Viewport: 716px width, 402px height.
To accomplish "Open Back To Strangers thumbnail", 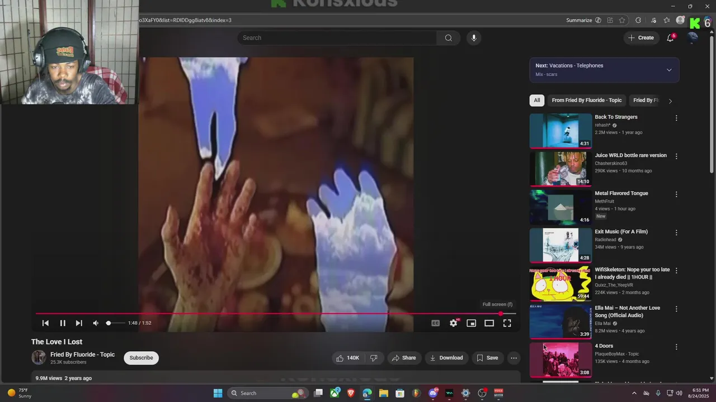I will pos(560,131).
